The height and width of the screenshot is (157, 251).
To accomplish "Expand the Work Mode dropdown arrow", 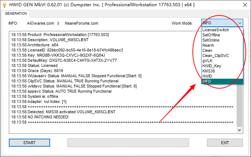I will (240, 23).
